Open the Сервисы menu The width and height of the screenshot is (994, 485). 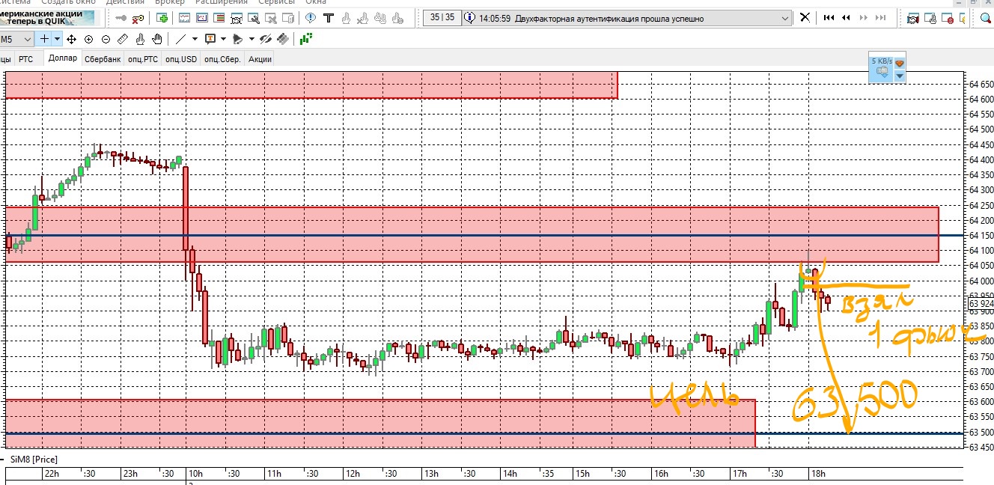[x=276, y=2]
